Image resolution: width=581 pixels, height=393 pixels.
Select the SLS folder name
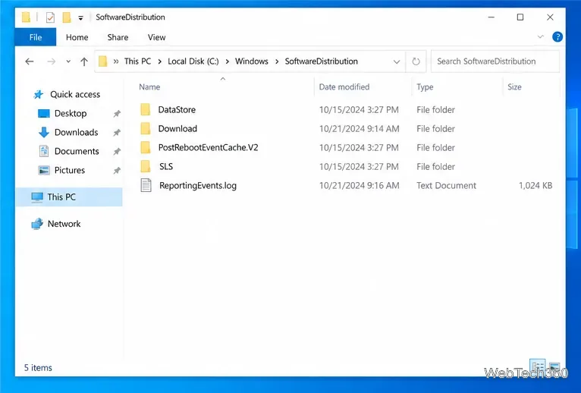coord(166,166)
